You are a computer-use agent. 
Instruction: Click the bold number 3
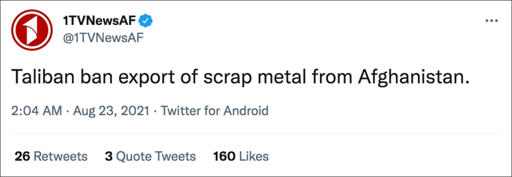[109, 157]
